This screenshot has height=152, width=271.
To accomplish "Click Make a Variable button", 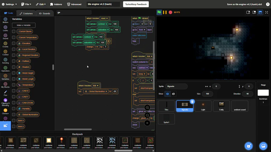I will [x=24, y=25].
